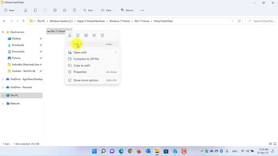278x156 pixels.
Task: Expand OneDrive - Aga Khan Develop node
Action: tap(3, 79)
